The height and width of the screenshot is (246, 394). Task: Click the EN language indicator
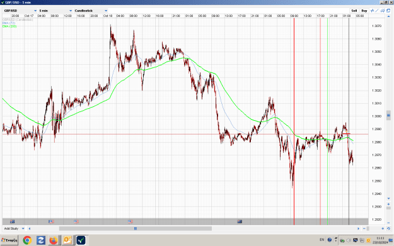(x=322, y=240)
